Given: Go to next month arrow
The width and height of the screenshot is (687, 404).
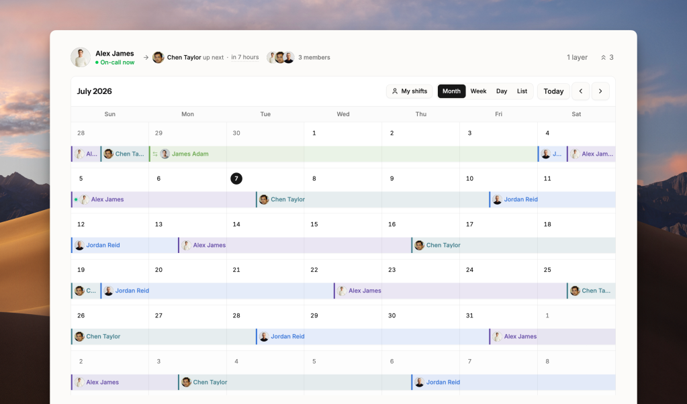Looking at the screenshot, I should [600, 91].
